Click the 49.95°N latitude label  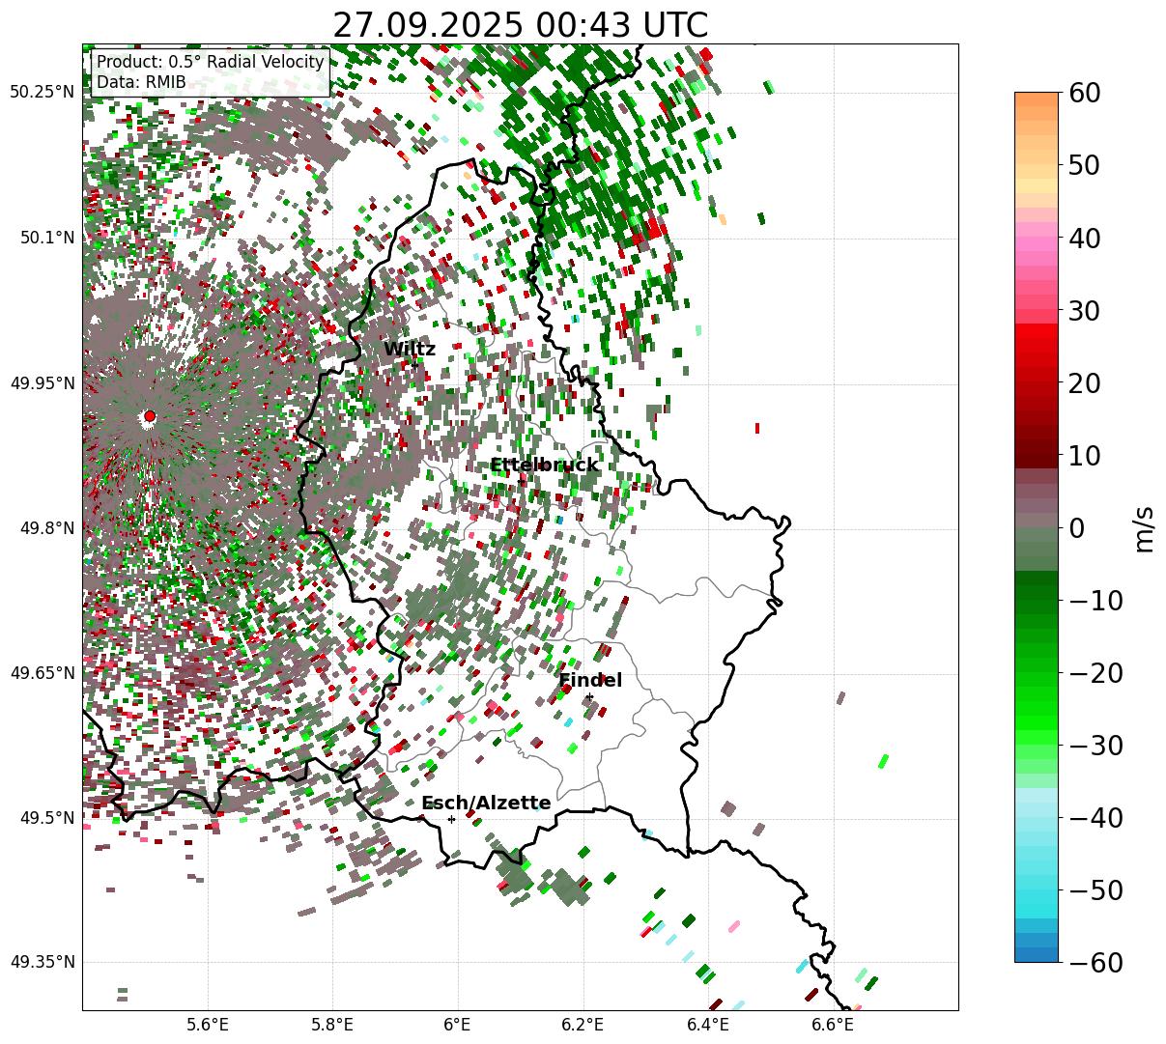(x=42, y=383)
